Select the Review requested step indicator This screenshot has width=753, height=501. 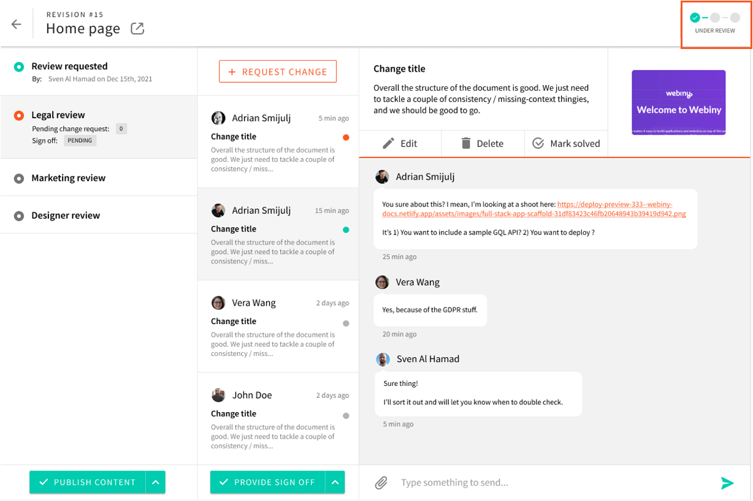(19, 67)
